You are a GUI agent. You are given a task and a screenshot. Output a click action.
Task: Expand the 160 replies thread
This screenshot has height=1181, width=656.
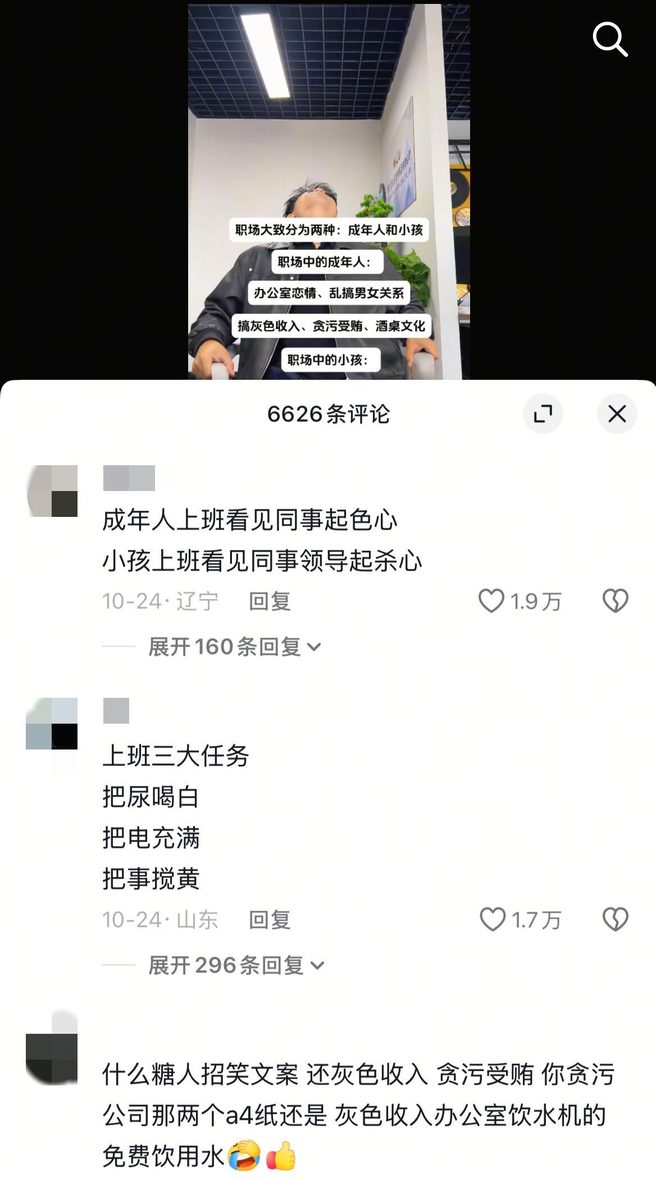pyautogui.click(x=235, y=647)
